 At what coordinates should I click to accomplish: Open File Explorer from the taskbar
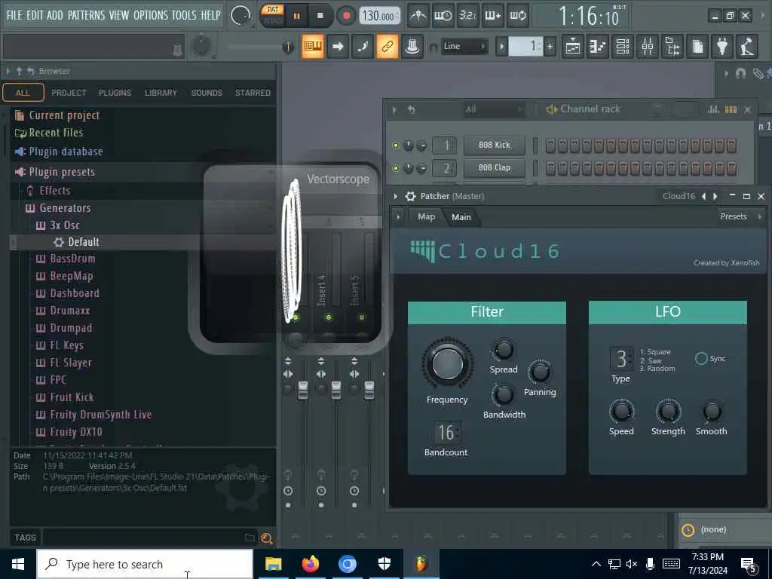273,564
